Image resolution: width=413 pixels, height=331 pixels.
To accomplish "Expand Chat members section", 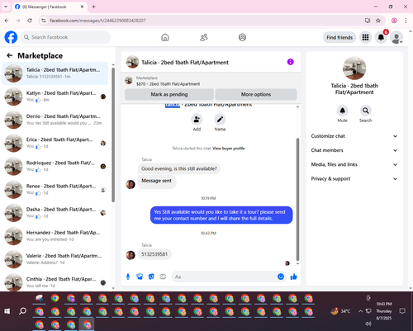I will pos(354,150).
